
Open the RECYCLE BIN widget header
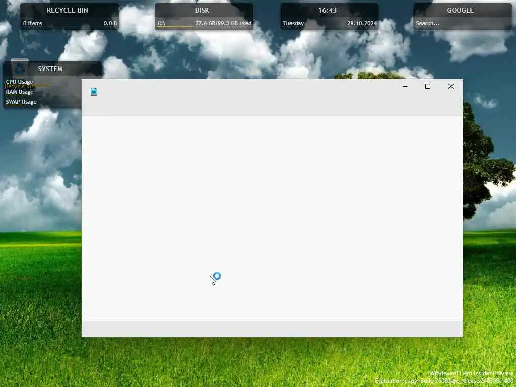click(68, 10)
